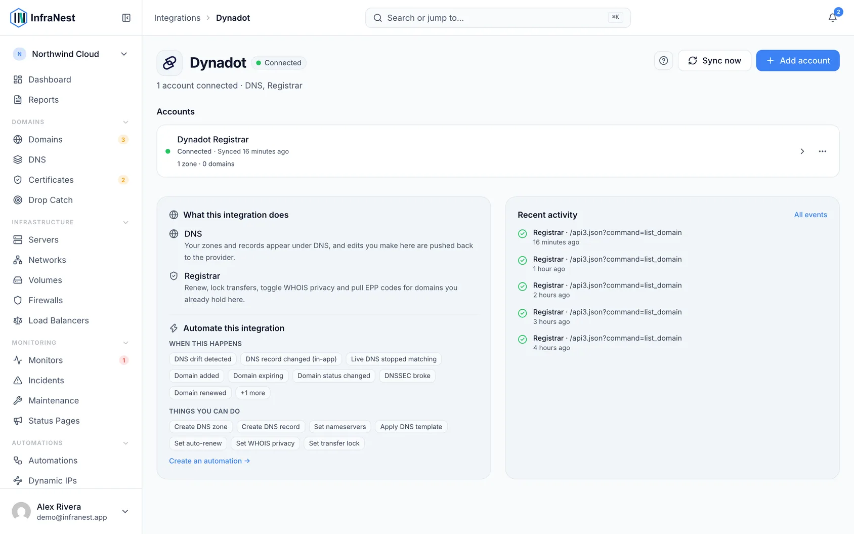Image resolution: width=854 pixels, height=534 pixels.
Task: Select the Domain expiring trigger chip
Action: (x=259, y=376)
